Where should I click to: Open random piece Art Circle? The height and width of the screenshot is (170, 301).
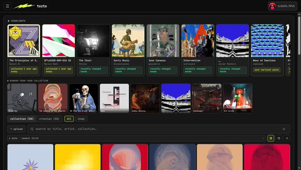[238, 98]
